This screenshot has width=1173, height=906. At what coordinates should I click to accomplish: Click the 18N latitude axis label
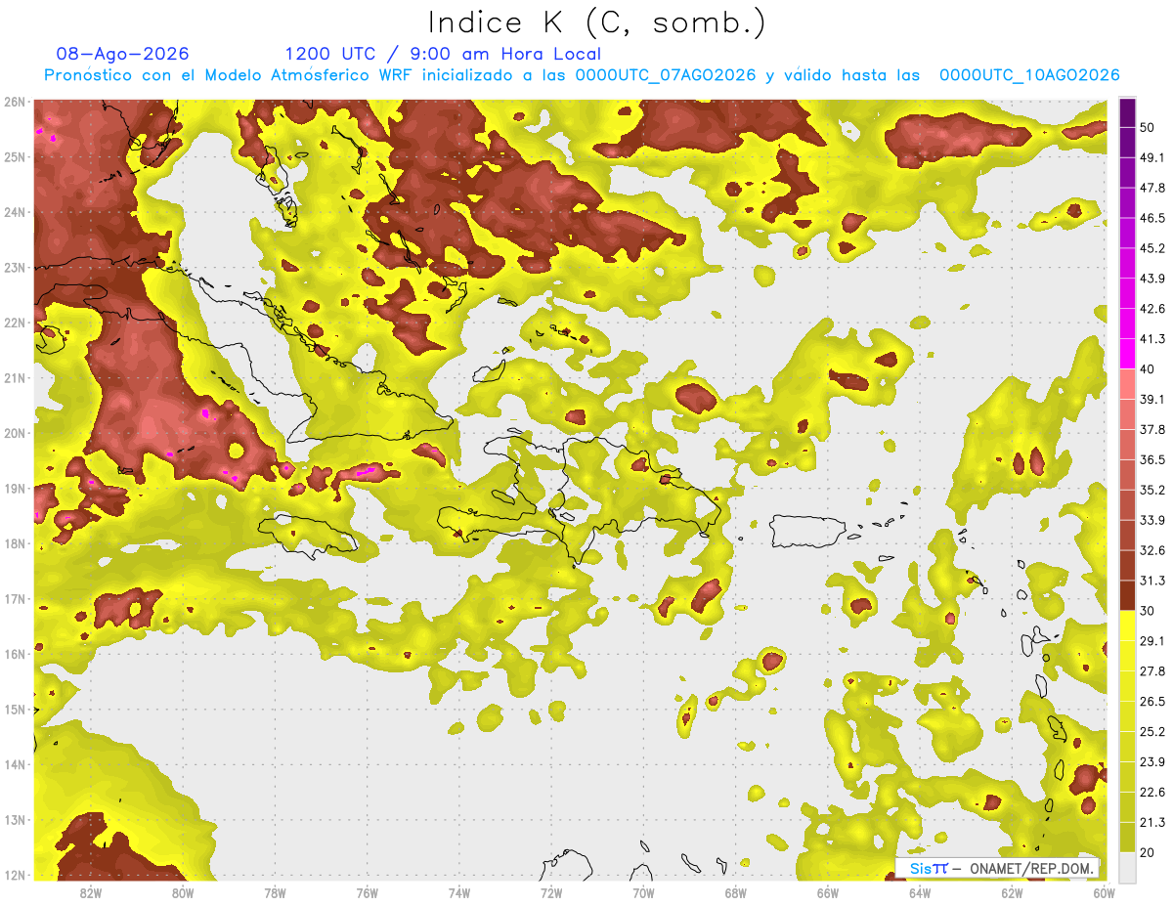click(x=15, y=543)
